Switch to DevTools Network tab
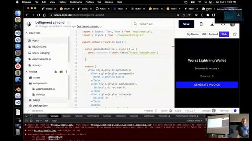Image resolution: width=252 pixels, height=141 pixels. (x=79, y=116)
